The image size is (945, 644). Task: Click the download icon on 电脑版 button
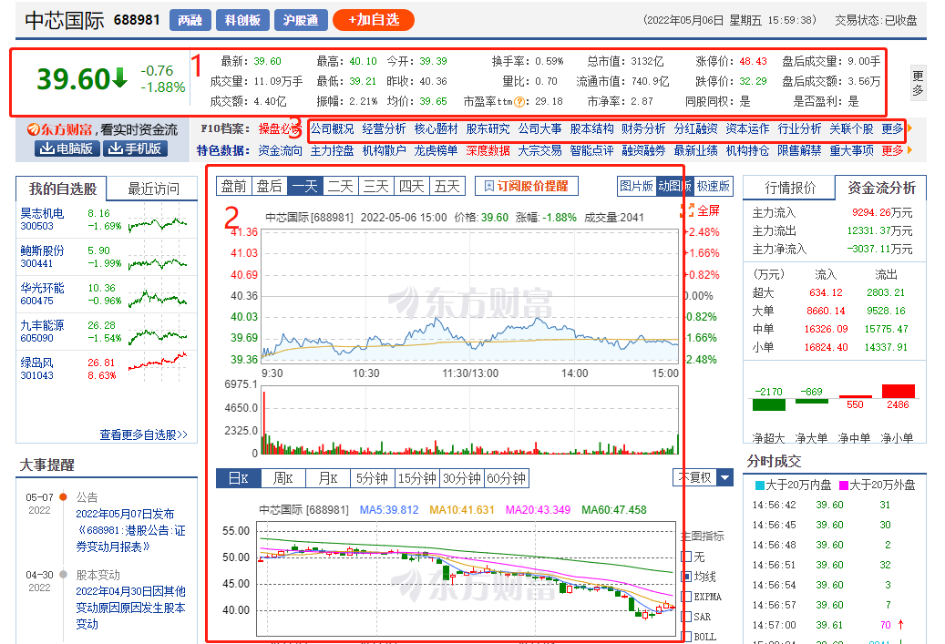click(47, 148)
